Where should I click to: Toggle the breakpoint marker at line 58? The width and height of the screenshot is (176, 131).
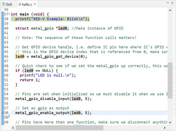[2, 113]
